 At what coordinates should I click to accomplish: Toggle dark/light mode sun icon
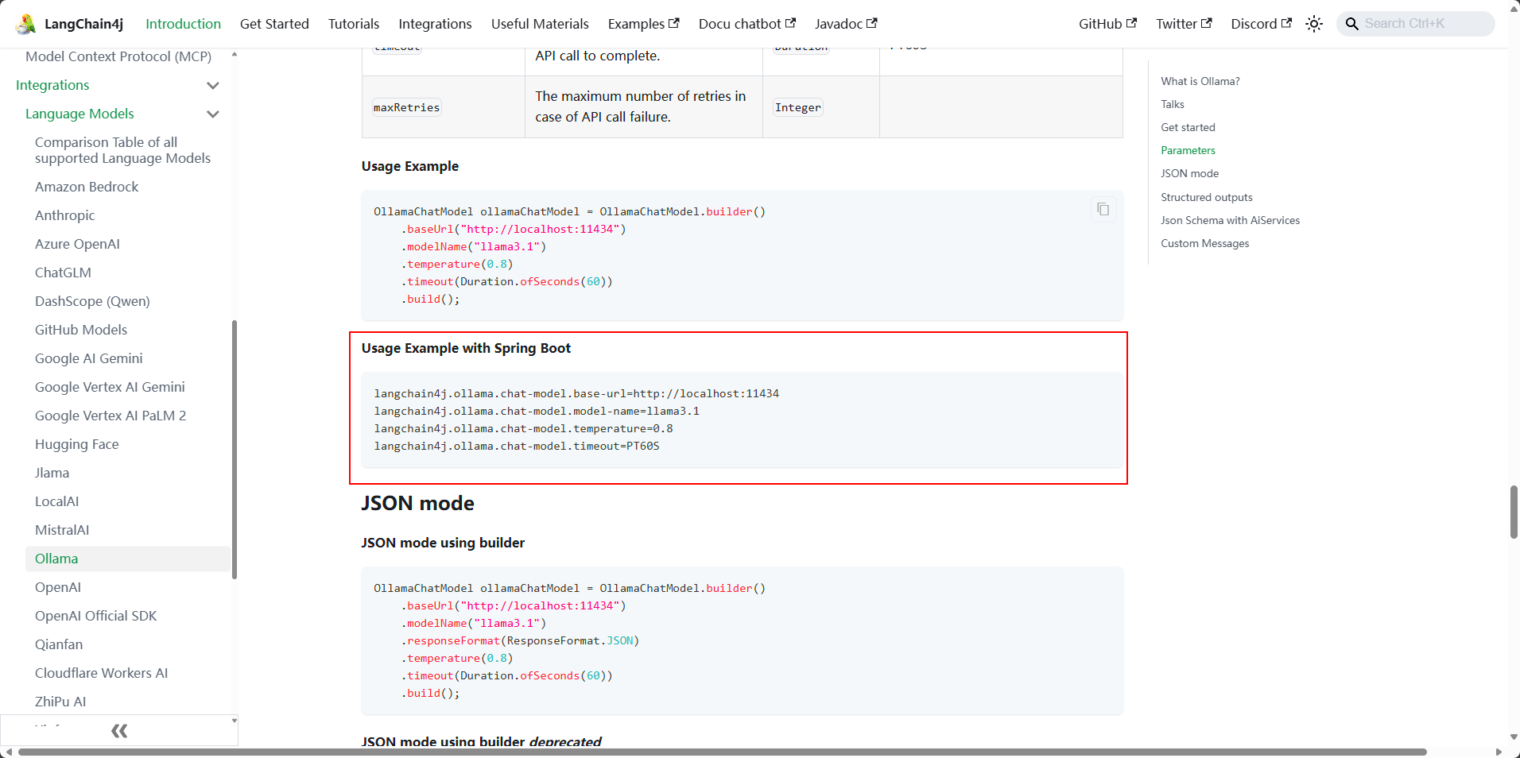1314,24
